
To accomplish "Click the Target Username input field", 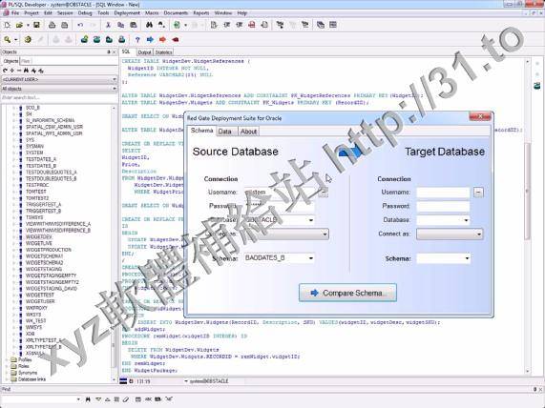I will coord(443,193).
